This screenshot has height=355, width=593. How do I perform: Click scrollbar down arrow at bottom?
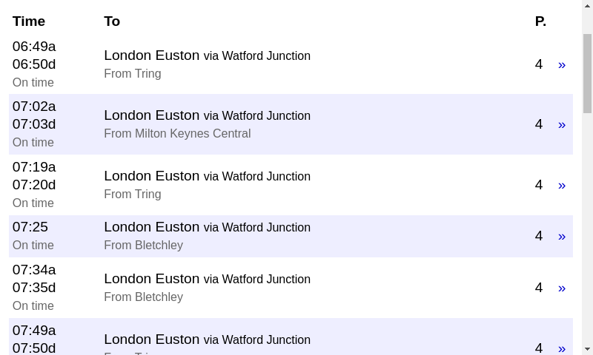pos(587,349)
